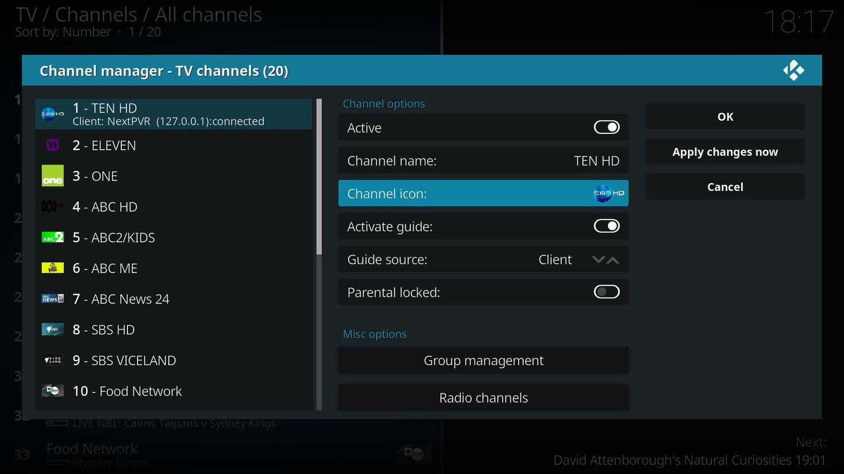Click the ABC ME channel icon
The width and height of the screenshot is (844, 474).
[x=52, y=268]
